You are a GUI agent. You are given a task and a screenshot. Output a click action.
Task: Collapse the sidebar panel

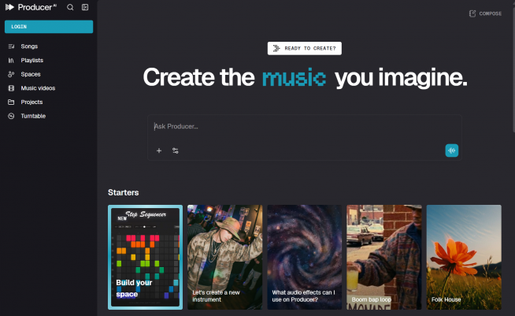click(85, 7)
